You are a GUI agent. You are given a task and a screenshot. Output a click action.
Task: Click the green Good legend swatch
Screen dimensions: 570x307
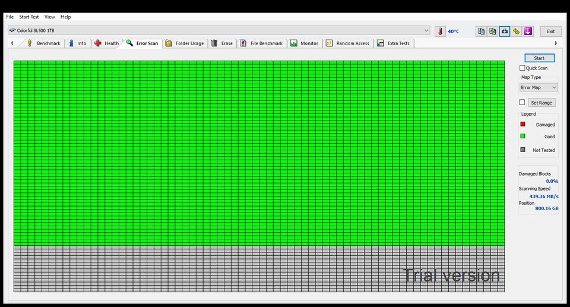point(522,136)
